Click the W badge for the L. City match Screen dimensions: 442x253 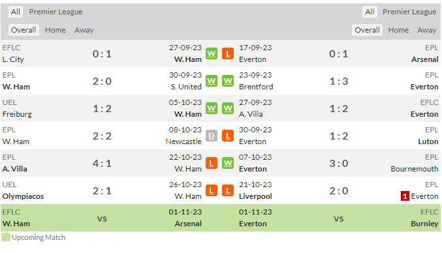pyautogui.click(x=212, y=53)
